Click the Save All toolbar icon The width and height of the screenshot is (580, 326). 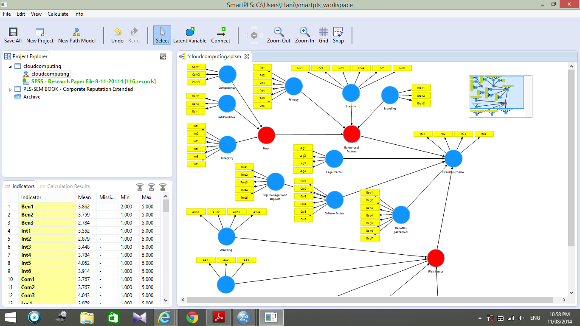[13, 35]
